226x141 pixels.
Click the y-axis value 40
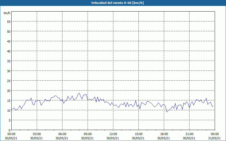pos(9,51)
